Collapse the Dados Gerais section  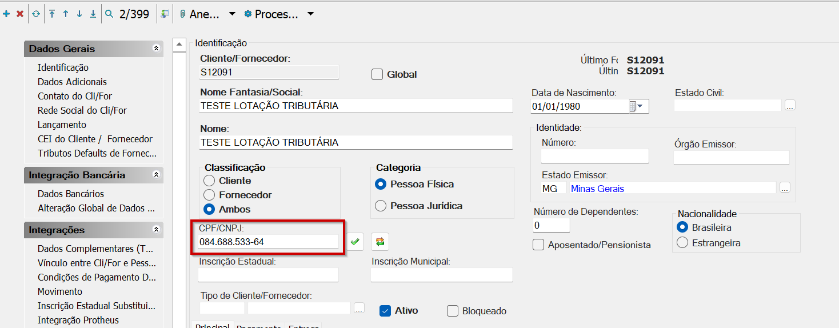[156, 49]
